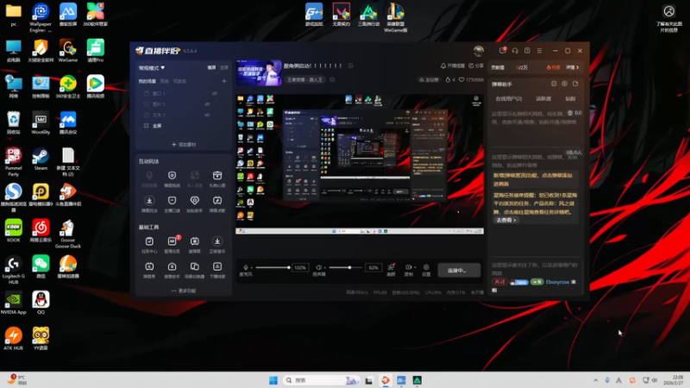Screen dimensions: 690x388
Task: Open the hamburger main menu in title bar
Action: point(540,51)
